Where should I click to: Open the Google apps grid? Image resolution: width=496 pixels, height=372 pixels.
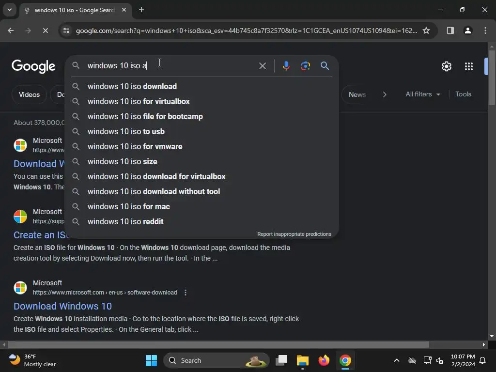pyautogui.click(x=468, y=66)
